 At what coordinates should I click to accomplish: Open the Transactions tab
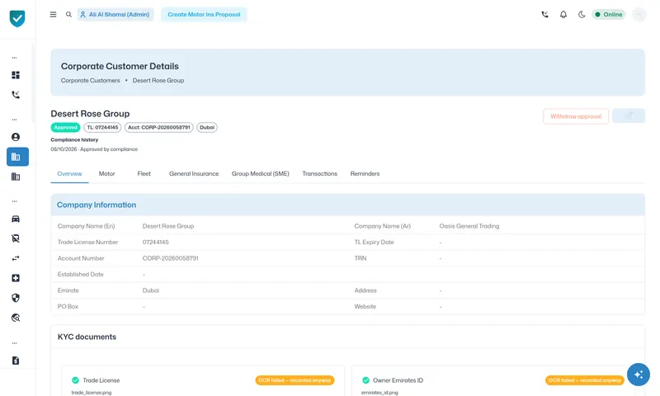tap(320, 174)
